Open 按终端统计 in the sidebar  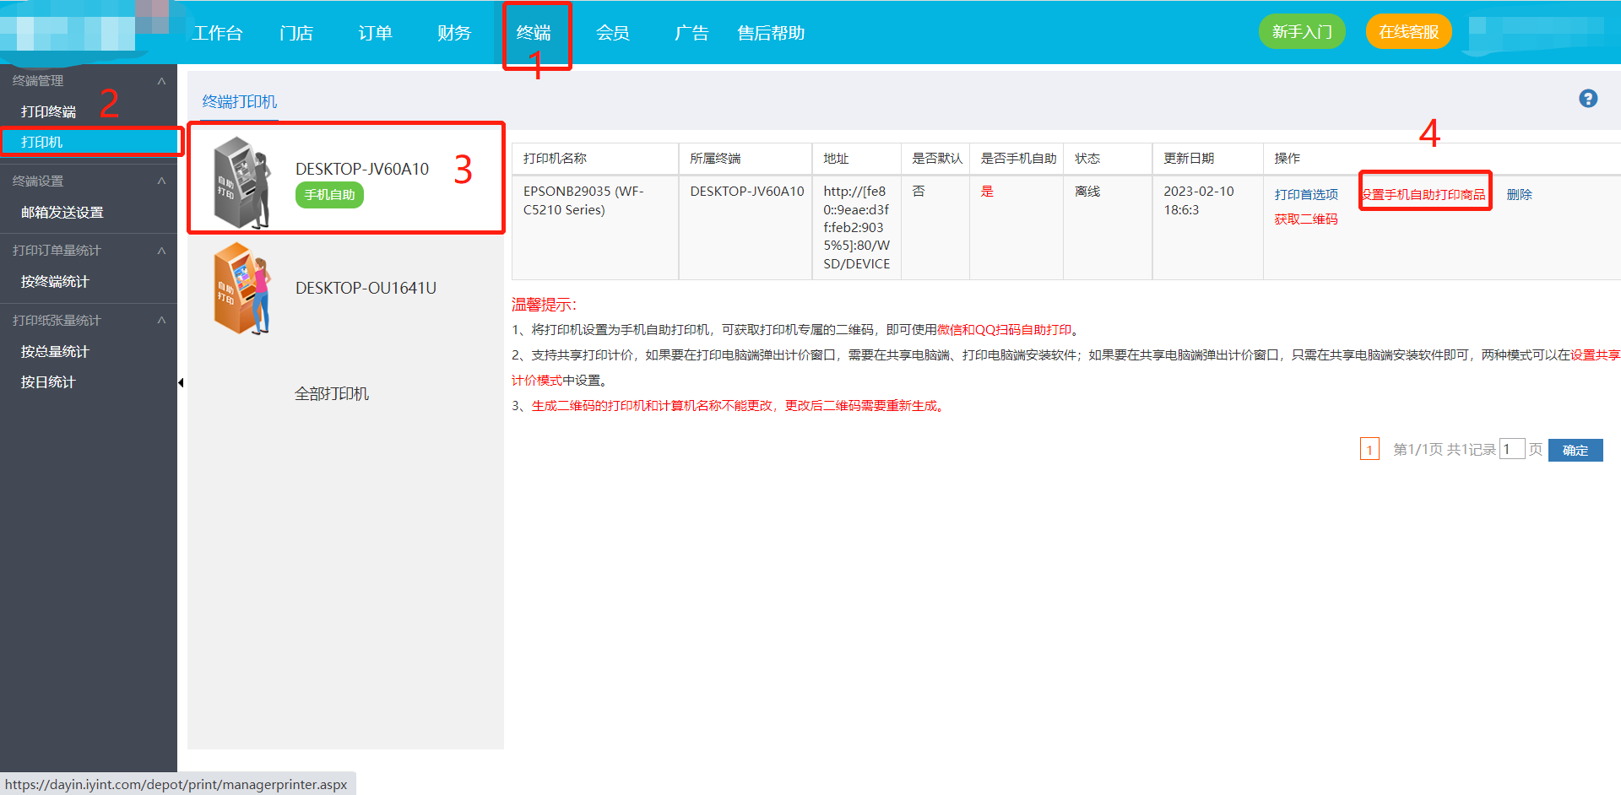point(55,282)
